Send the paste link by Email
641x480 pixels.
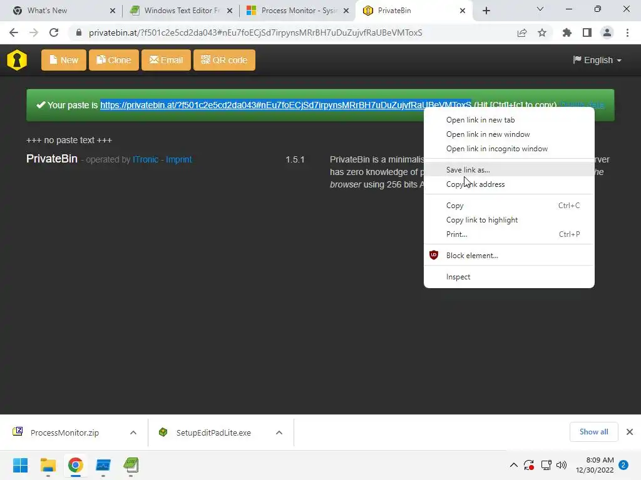tap(166, 60)
